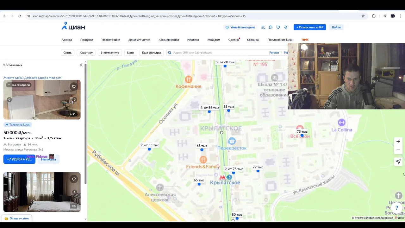This screenshot has width=405, height=228.
Task: Open the Коммерческая menu
Action: [x=169, y=40]
